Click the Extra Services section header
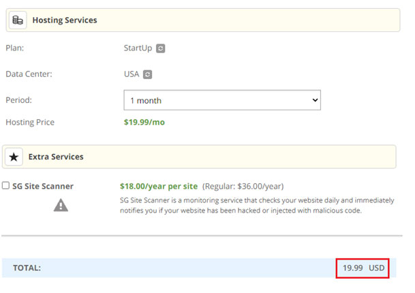Image resolution: width=415 pixels, height=293 pixels. pos(199,157)
